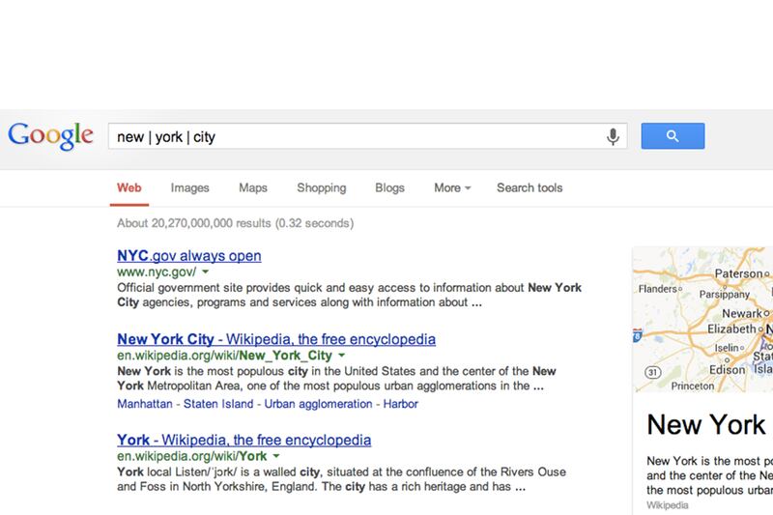773x515 pixels.
Task: Click the blue magnifying glass search button
Action: pos(673,136)
